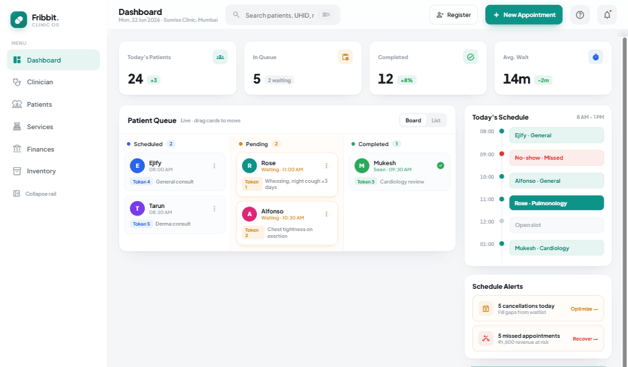The height and width of the screenshot is (367, 628).
Task: Click the Completed checkmark card icon
Action: coord(470,57)
